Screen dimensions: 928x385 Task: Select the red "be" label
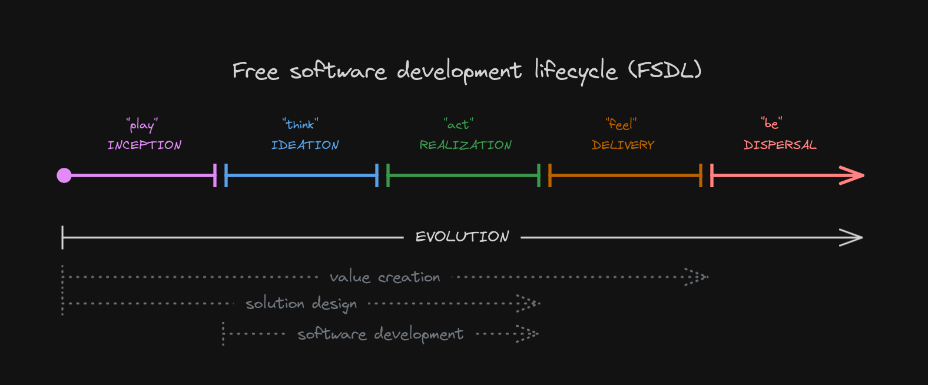click(x=771, y=124)
